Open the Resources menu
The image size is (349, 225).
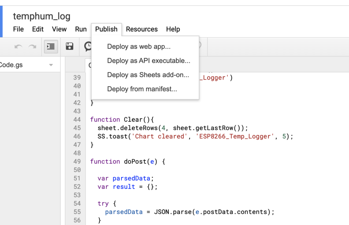coord(142,29)
